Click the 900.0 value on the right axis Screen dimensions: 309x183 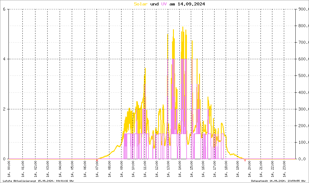point(303,9)
